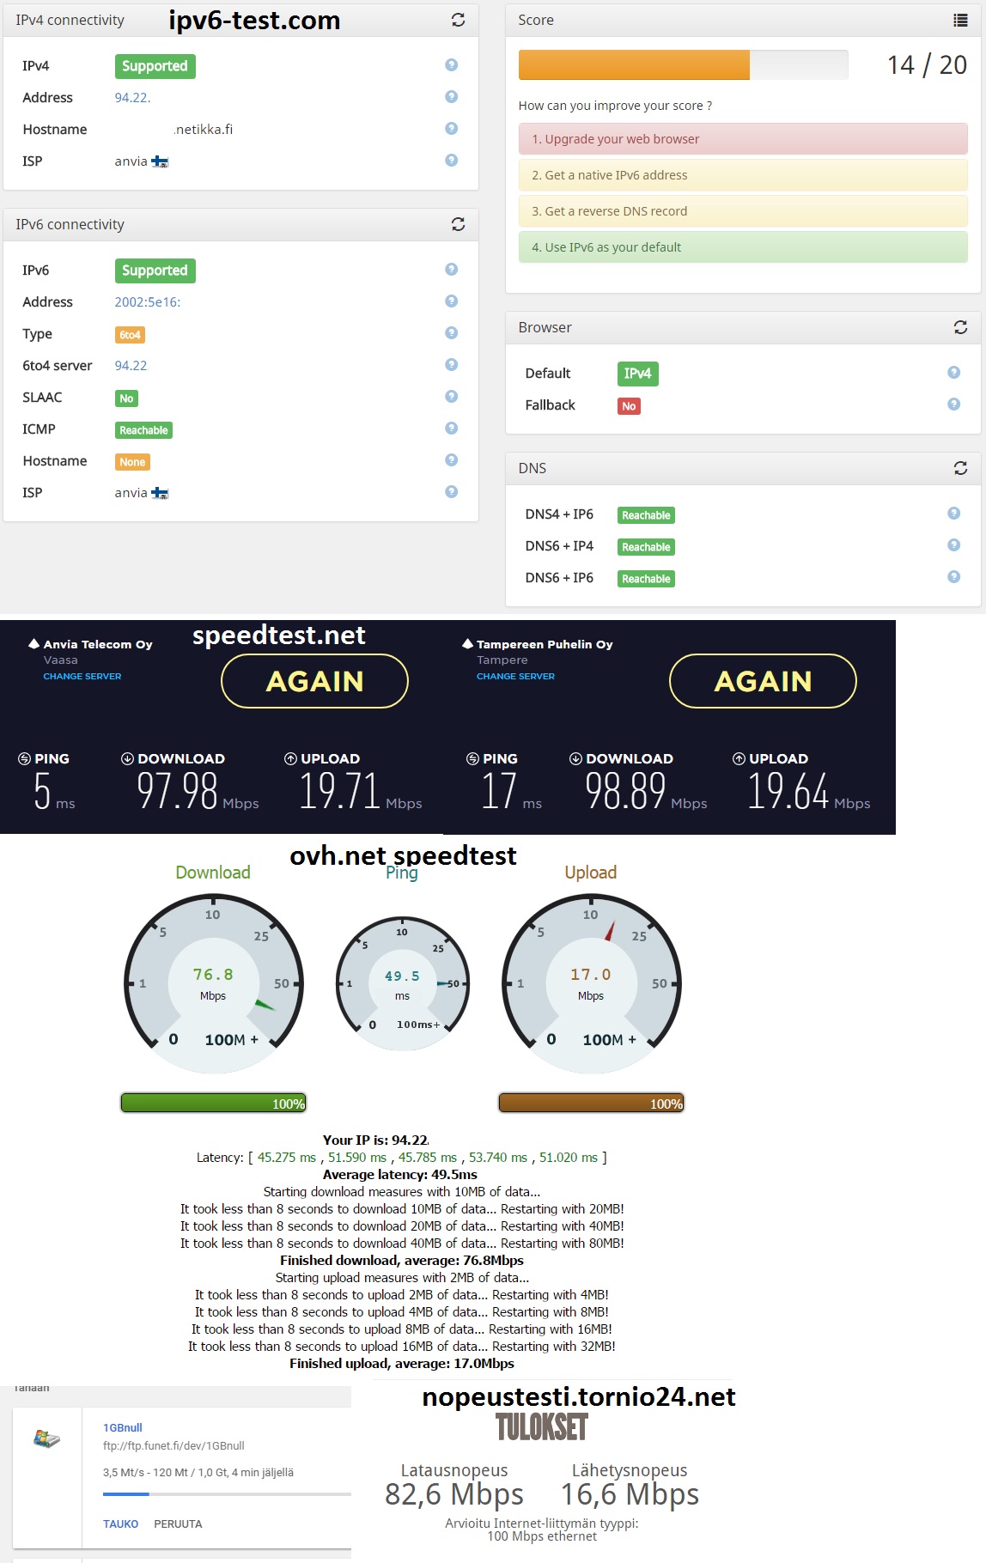Viewport: 986px width, 1563px height.
Task: Click CHANGE SERVER under Tampereen Puhelin Oy
Action: pyautogui.click(x=515, y=677)
